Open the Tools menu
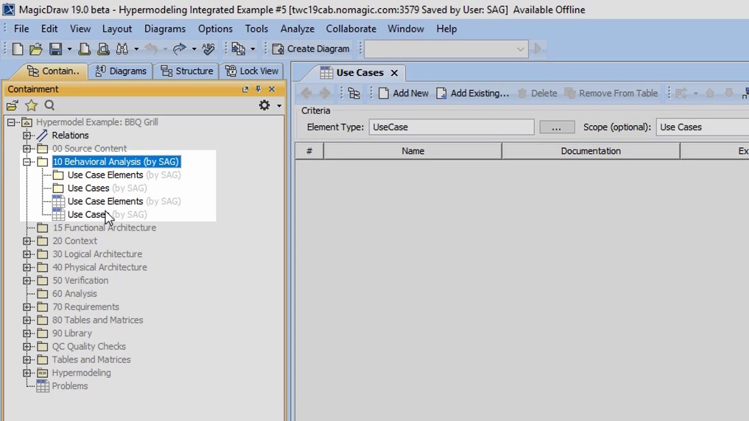 256,29
